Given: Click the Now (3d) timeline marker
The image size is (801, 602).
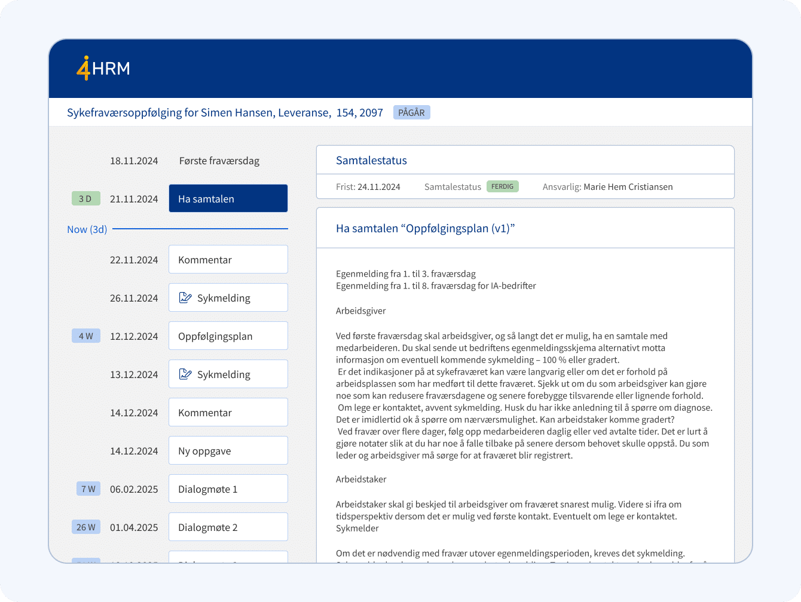Looking at the screenshot, I should (x=87, y=229).
